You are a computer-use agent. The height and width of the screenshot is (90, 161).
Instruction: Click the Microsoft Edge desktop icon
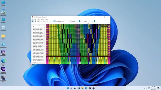click(3, 62)
